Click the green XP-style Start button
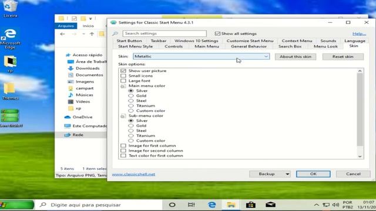This screenshot has width=376, height=211. [17, 205]
